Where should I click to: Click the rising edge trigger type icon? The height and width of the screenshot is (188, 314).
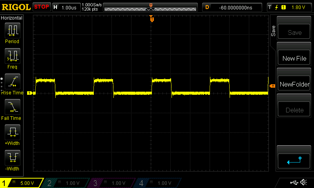click(277, 7)
